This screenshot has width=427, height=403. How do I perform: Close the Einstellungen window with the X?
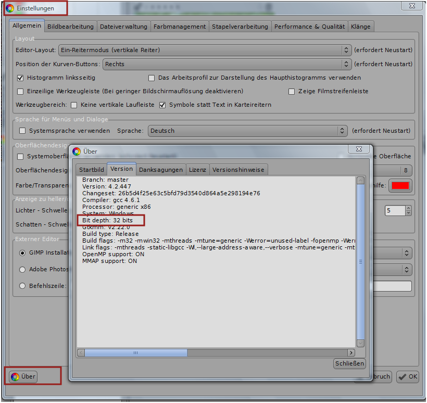412,6
